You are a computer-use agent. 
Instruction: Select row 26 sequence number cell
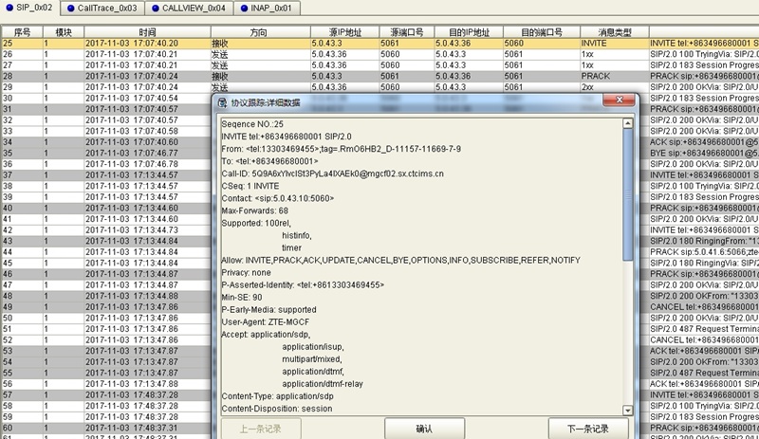tap(22, 54)
